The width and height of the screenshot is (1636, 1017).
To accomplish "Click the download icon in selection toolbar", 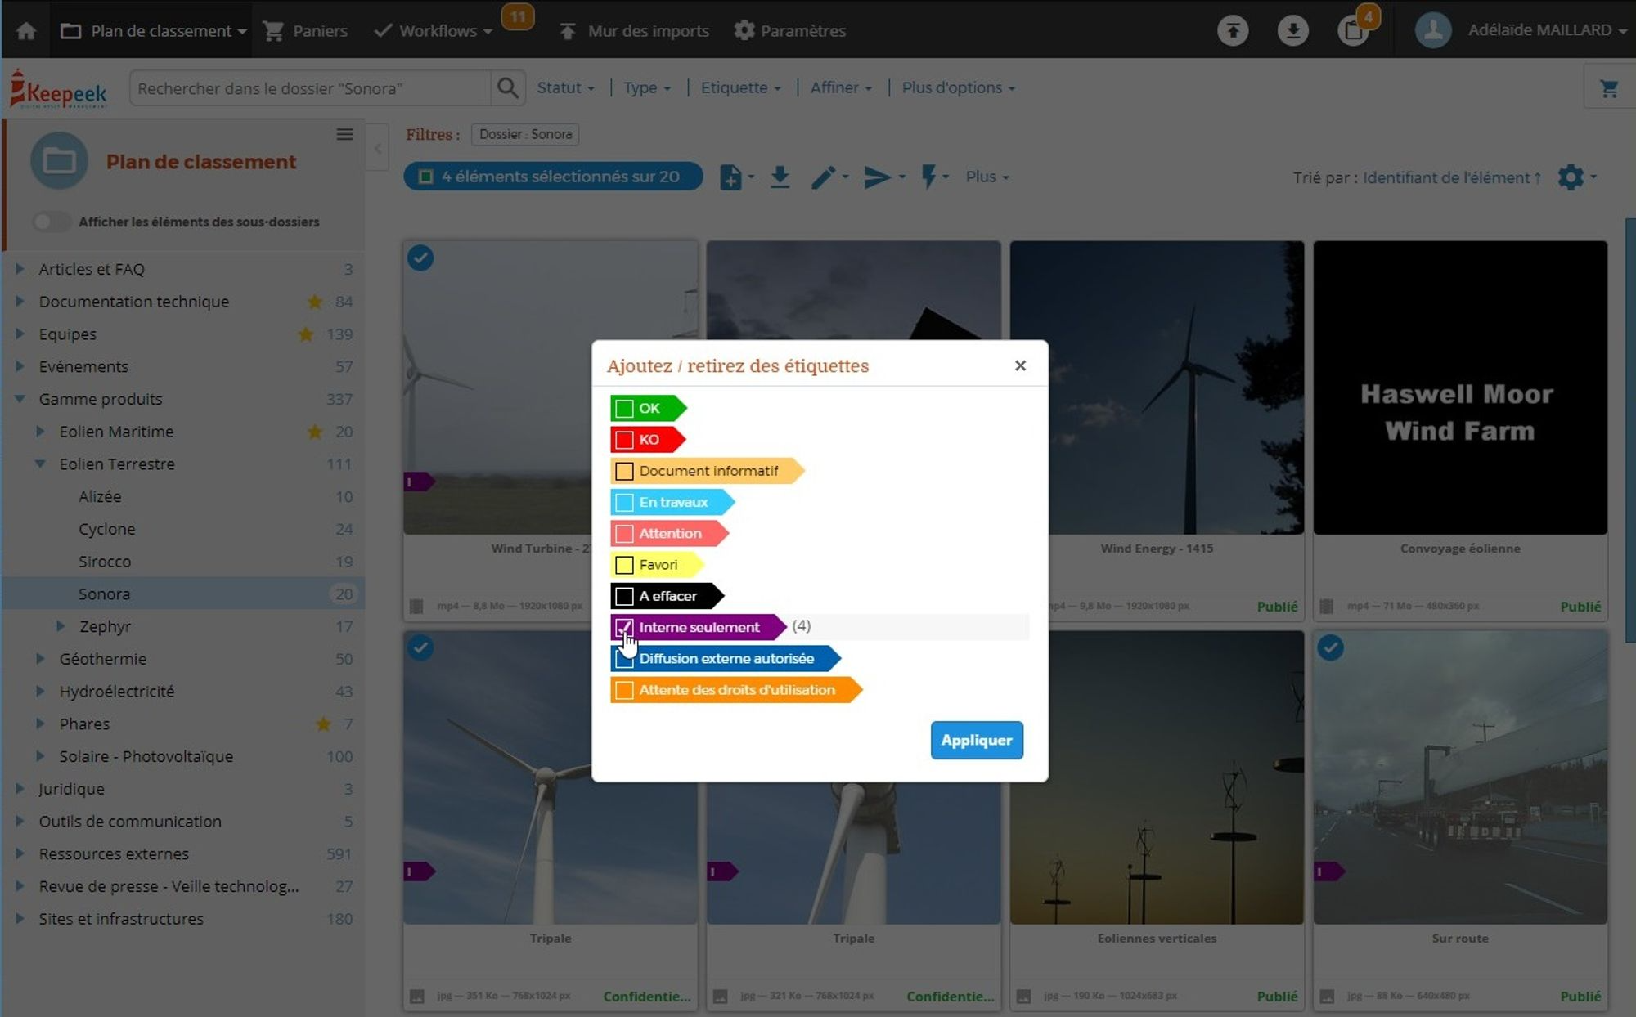I will 780,177.
